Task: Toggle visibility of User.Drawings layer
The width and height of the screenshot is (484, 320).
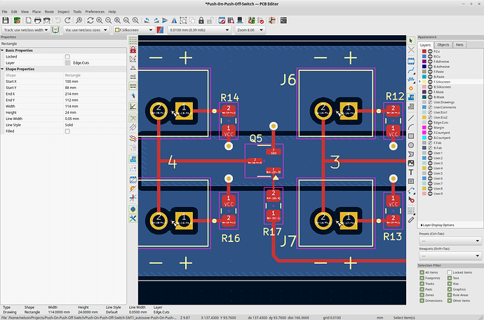Action: (x=430, y=102)
